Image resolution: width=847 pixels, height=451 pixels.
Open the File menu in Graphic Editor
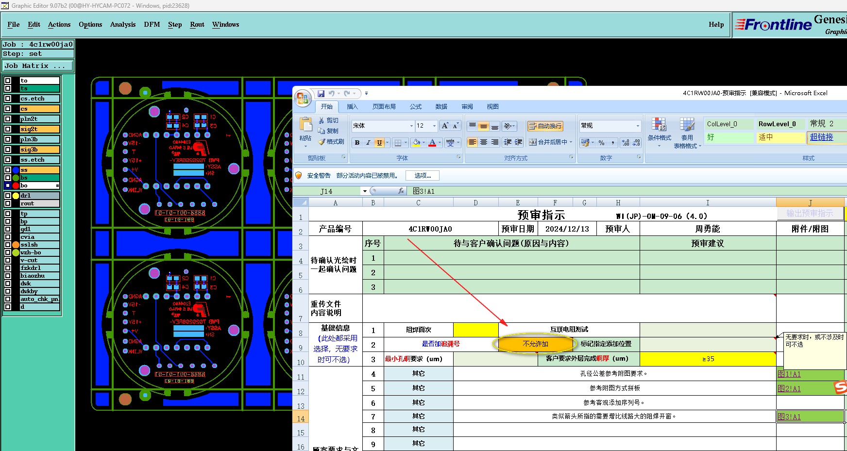14,25
